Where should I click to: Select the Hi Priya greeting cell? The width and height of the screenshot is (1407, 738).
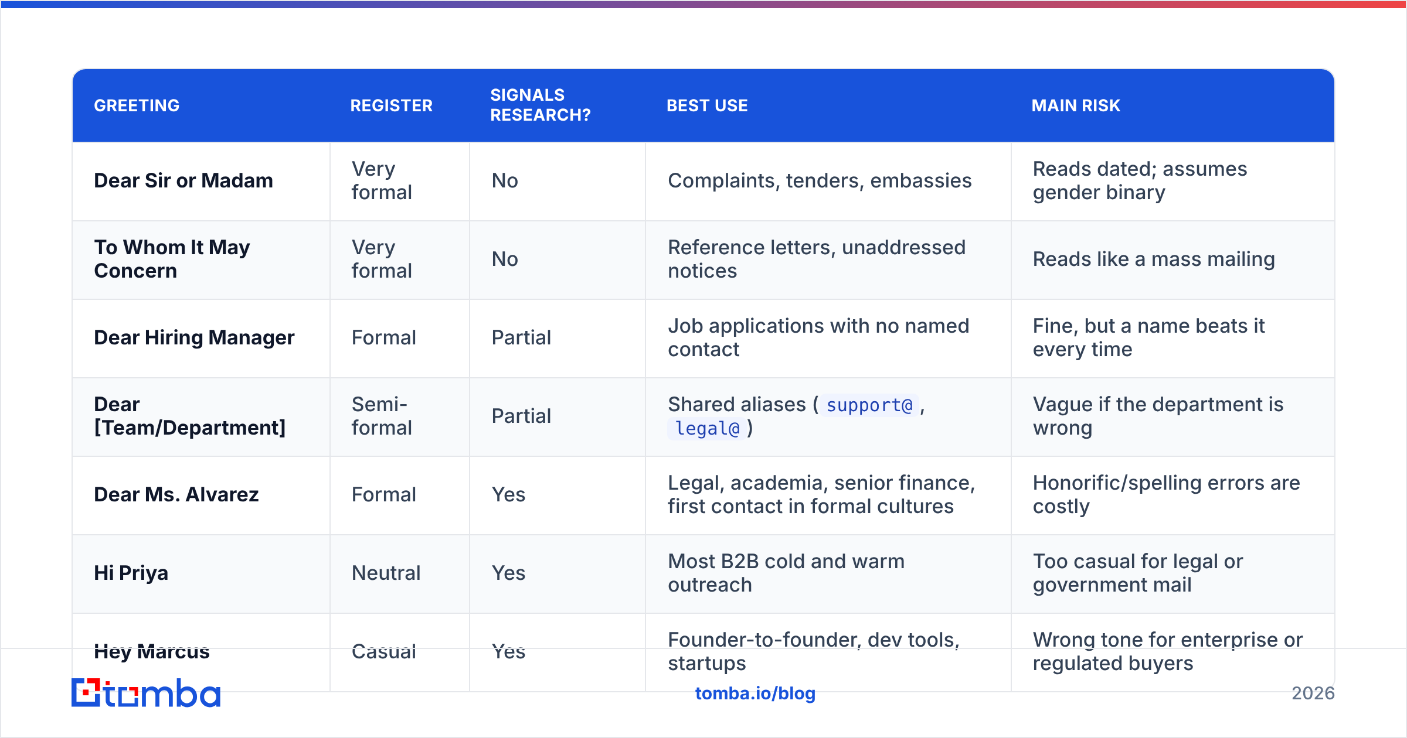[201, 573]
